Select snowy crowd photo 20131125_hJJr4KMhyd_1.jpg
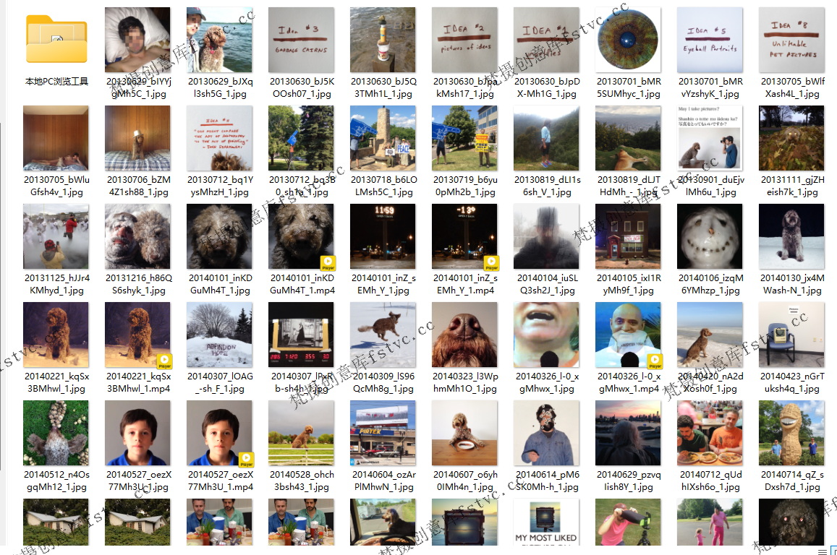This screenshot has width=837, height=555. point(56,236)
